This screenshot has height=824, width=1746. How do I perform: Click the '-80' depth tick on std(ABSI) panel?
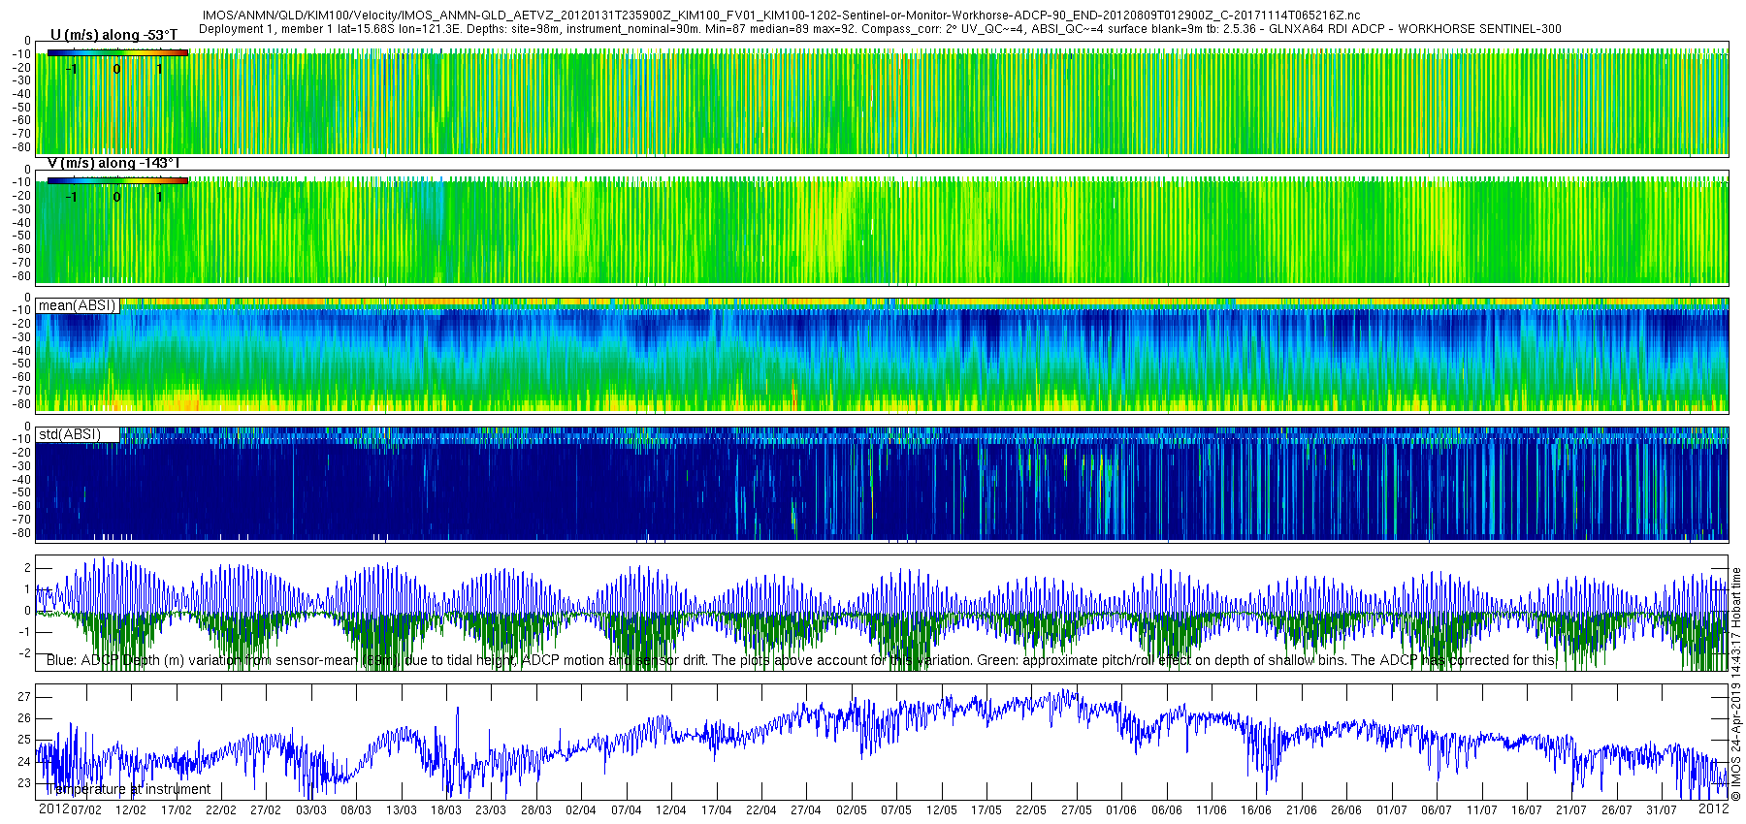[20, 532]
